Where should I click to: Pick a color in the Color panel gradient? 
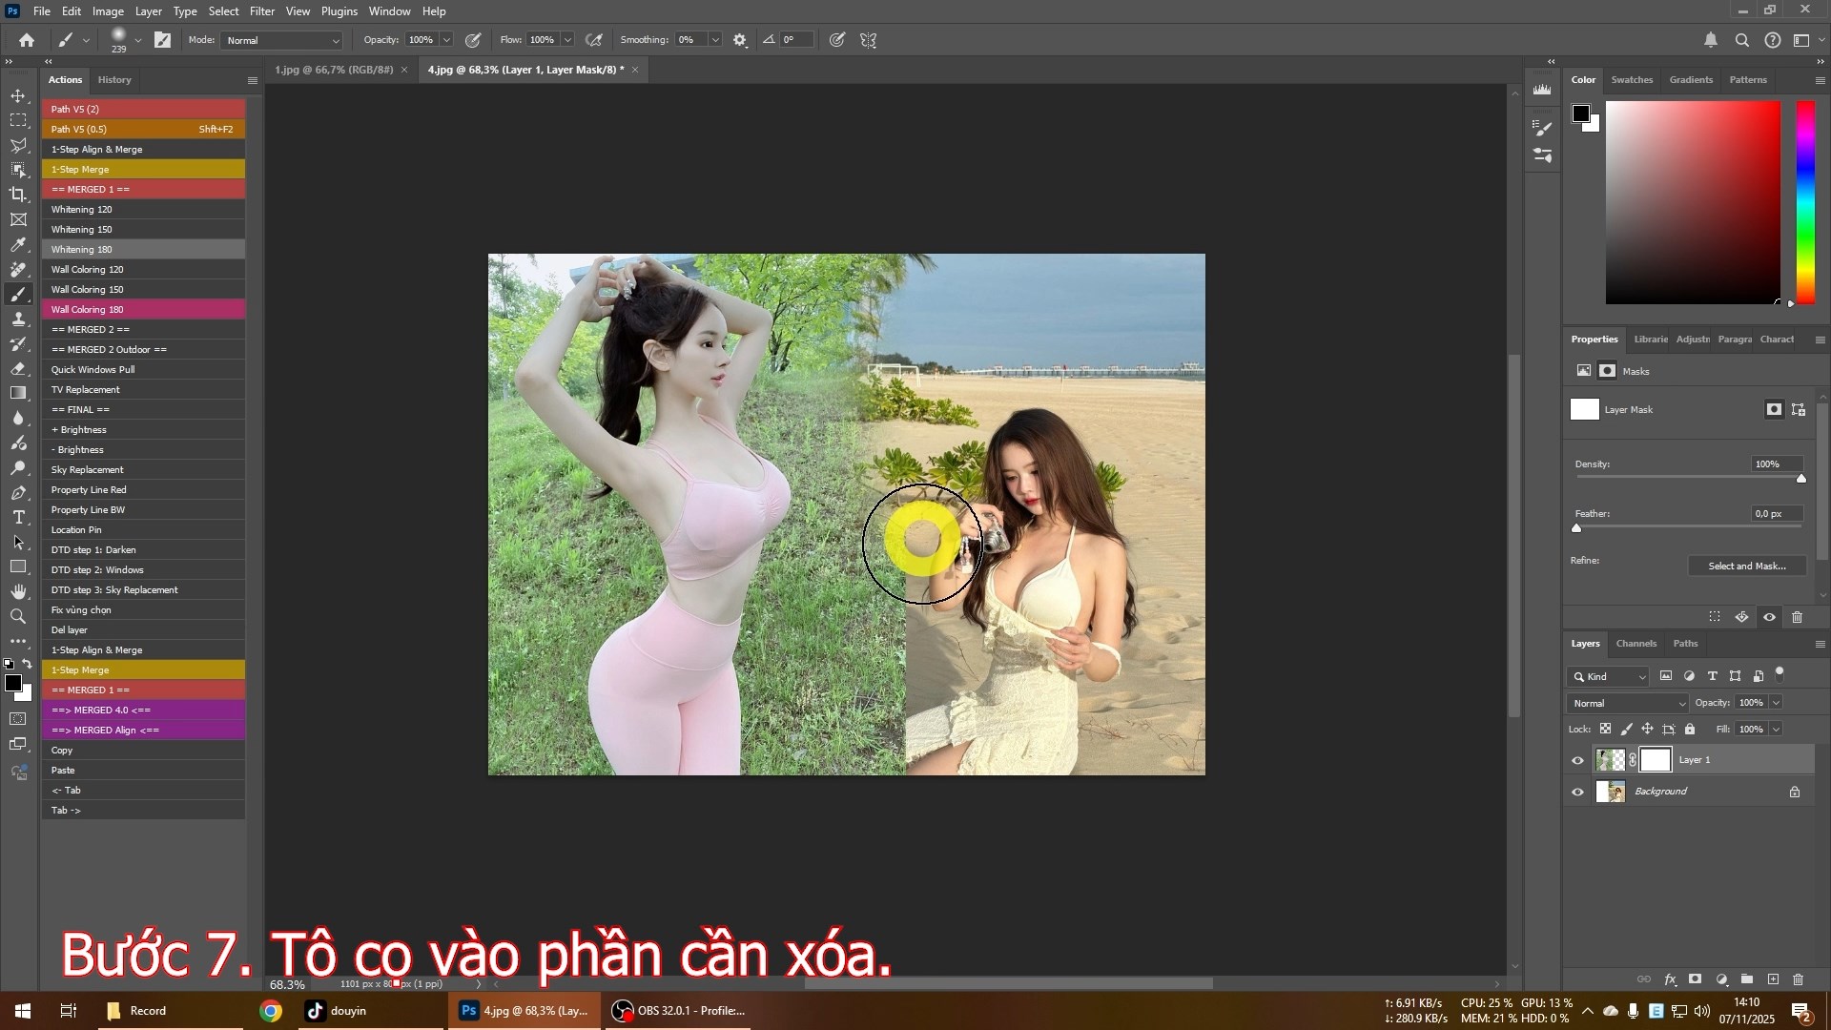1693,200
